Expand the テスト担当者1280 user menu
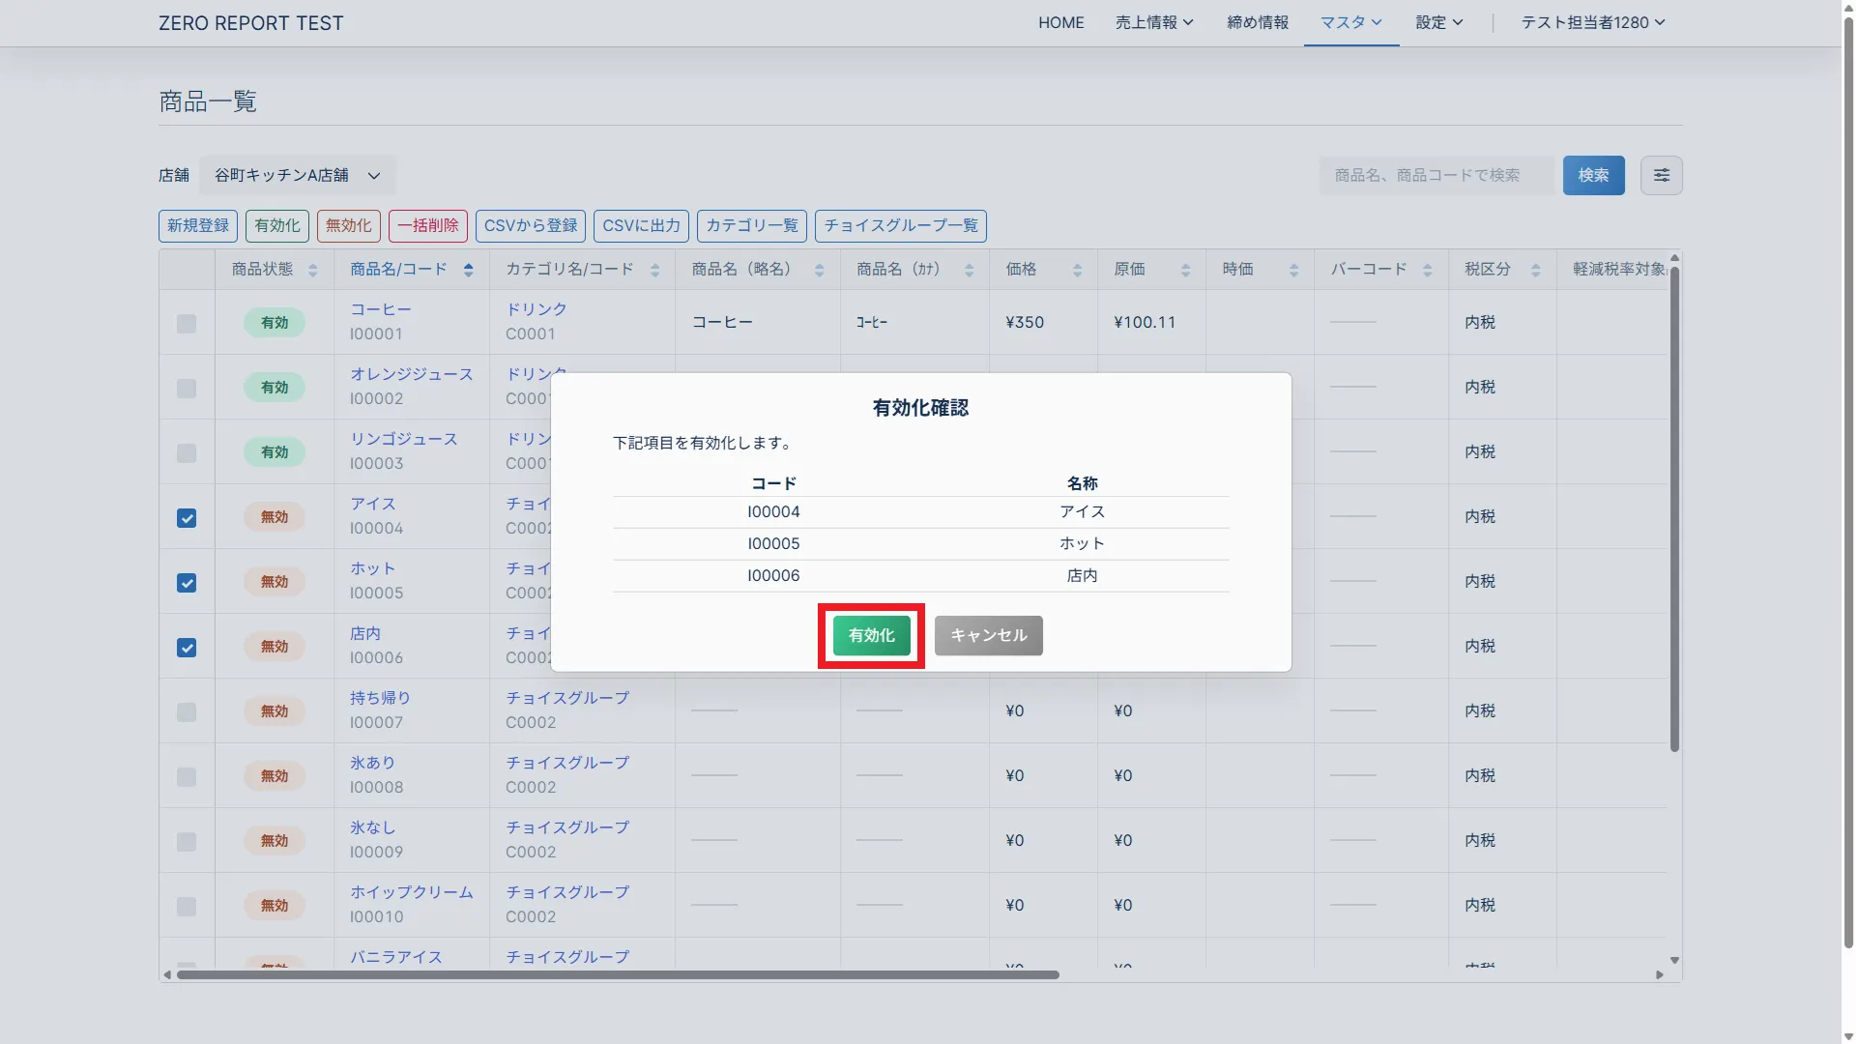This screenshot has height=1044, width=1856. click(x=1592, y=22)
